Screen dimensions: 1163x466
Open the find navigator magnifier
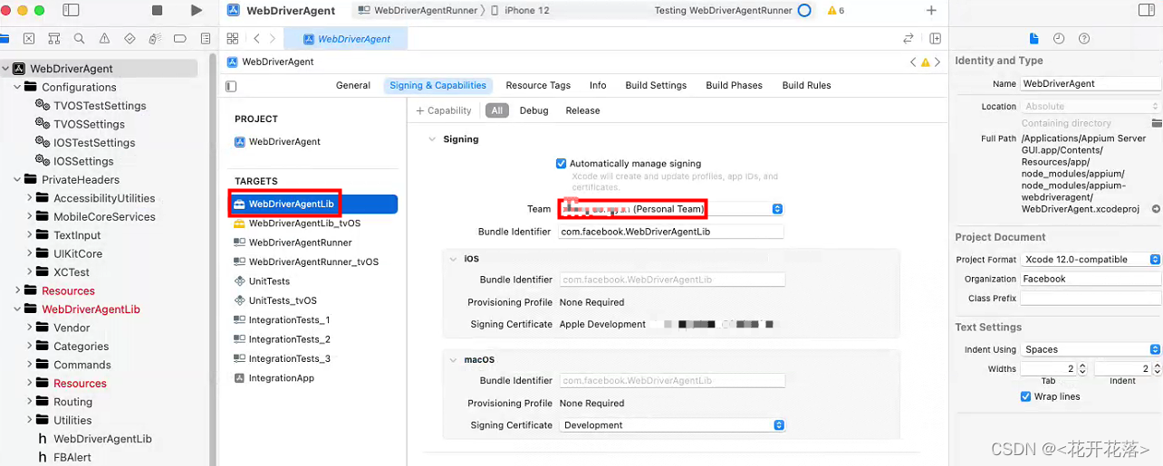80,39
